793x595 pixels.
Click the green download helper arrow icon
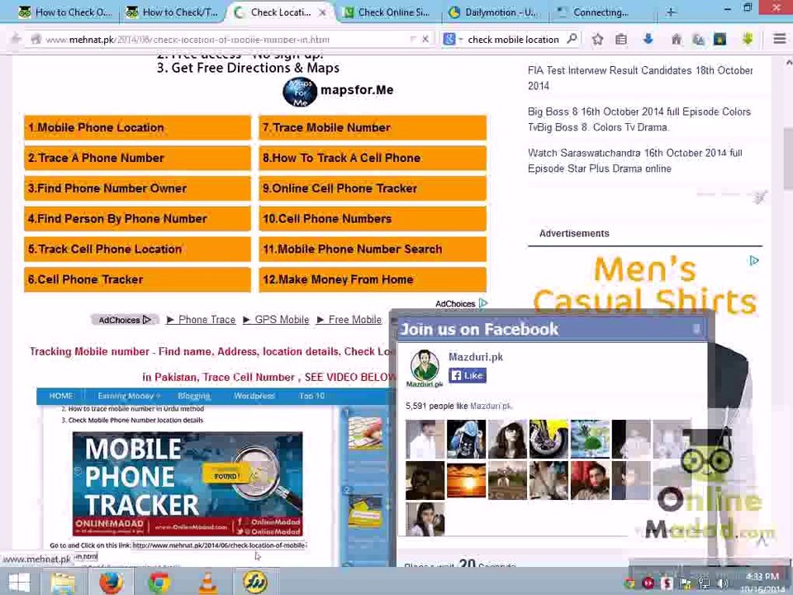pos(748,39)
